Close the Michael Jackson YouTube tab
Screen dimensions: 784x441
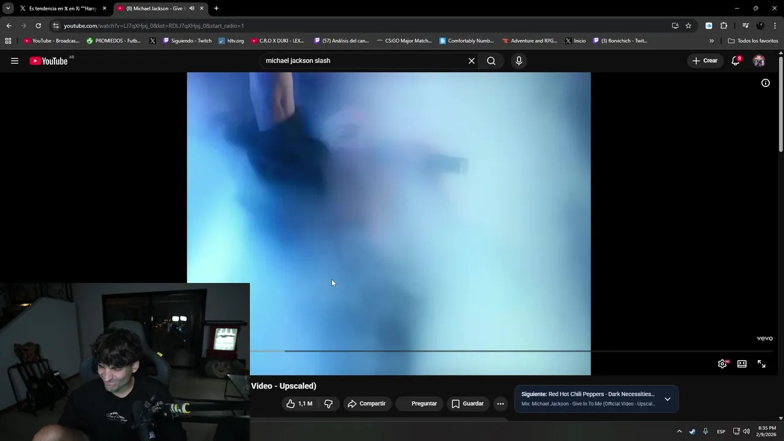(202, 9)
